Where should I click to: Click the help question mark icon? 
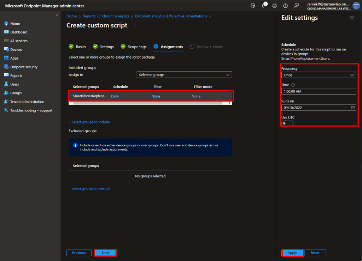coord(285,6)
